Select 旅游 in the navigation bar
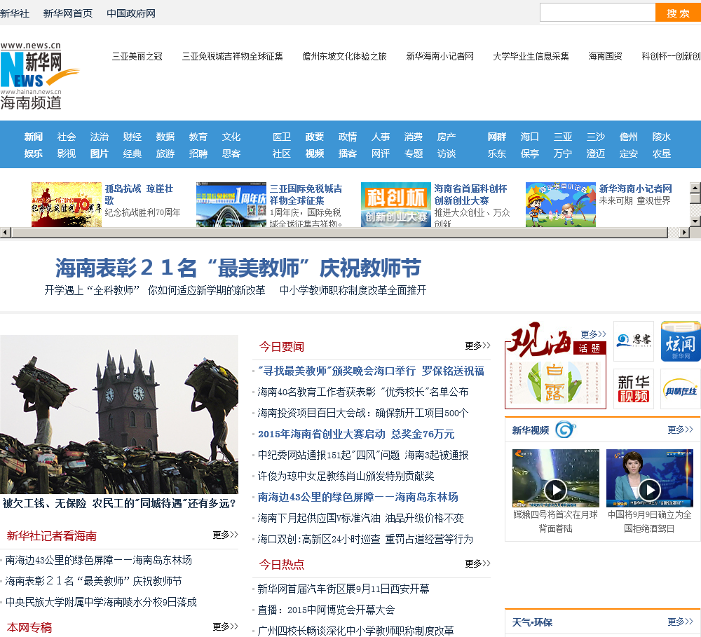This screenshot has width=701, height=637. [x=165, y=153]
